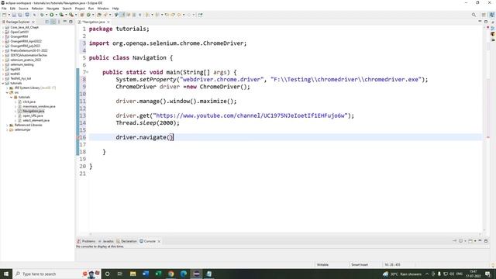Click the External Tools run icon
Image resolution: width=496 pixels, height=279 pixels.
click(x=71, y=15)
